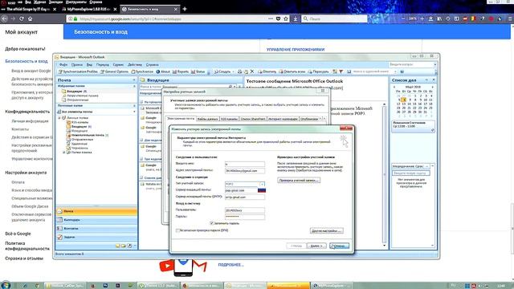Click the Далее > button
514x289 pixels.
316,246
